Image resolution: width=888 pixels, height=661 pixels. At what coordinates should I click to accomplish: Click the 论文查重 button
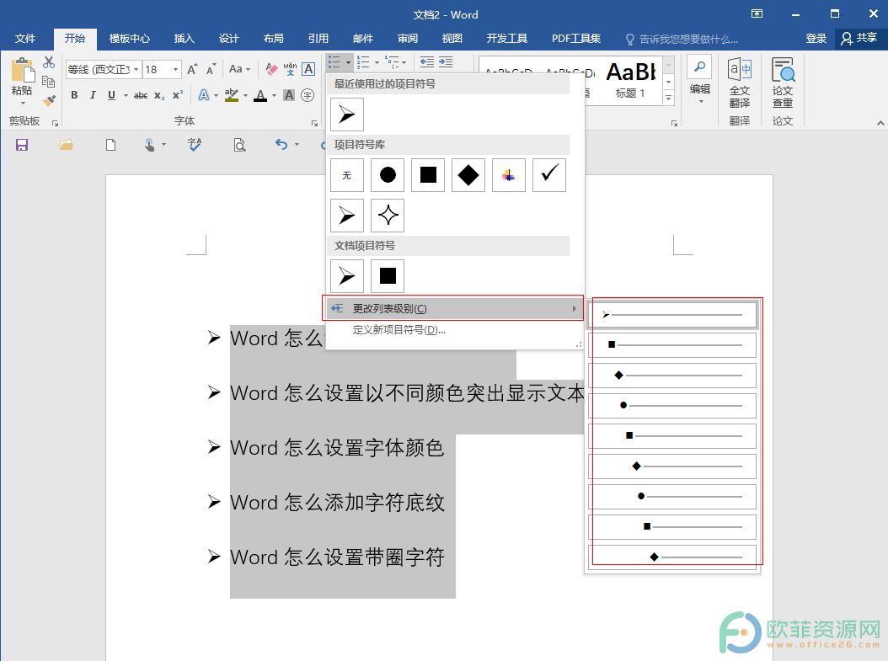783,83
